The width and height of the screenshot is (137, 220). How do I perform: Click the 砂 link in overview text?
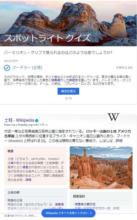(x=18, y=163)
